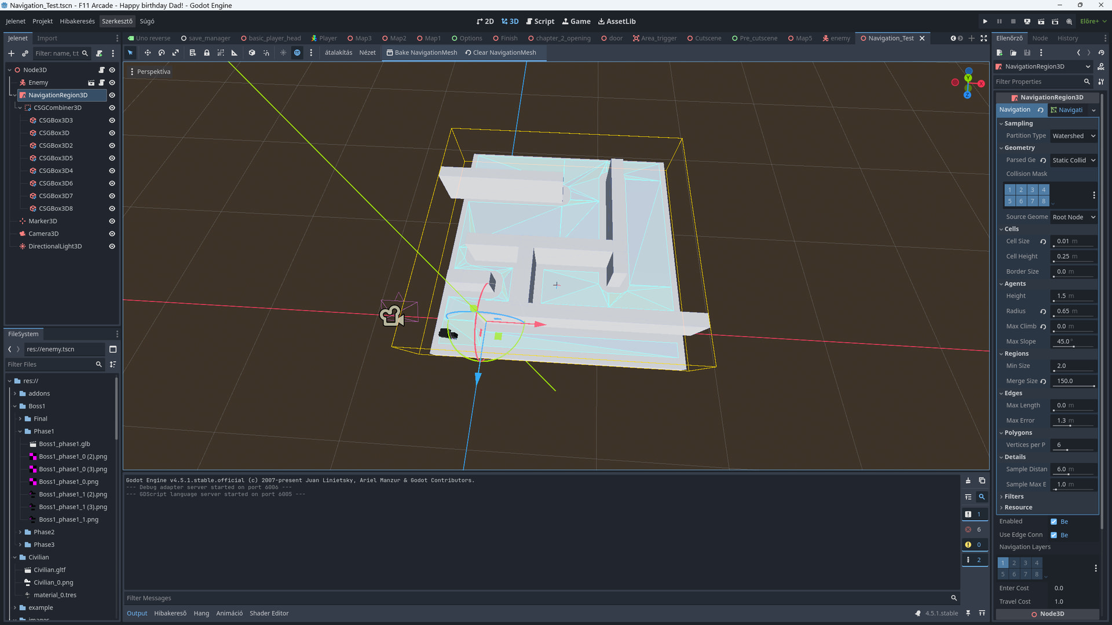This screenshot has height=625, width=1112.
Task: Uncheck the Enabled checkbox
Action: [1054, 521]
